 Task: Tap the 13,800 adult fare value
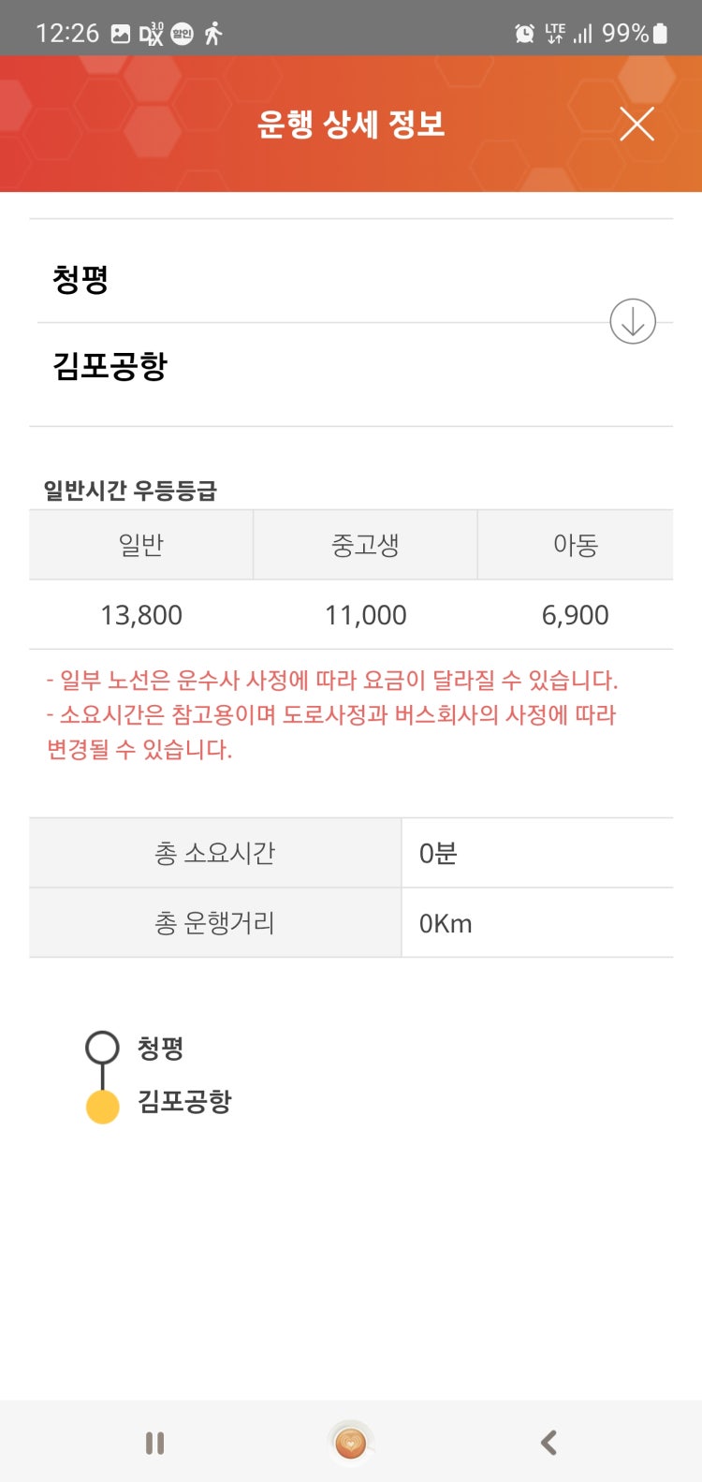coord(141,615)
